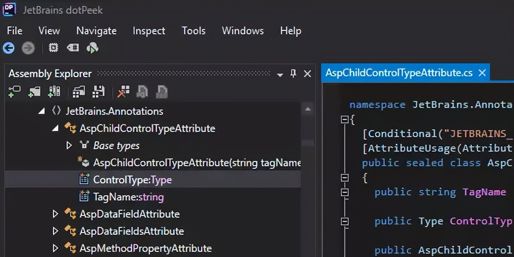Add a folder of assemblies to explorer
The image size is (514, 257).
tap(34, 91)
